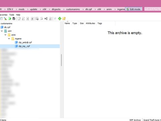Viewport: 161px width, 121px height.
Task: Sort by Size column header
Action: click(82, 23)
